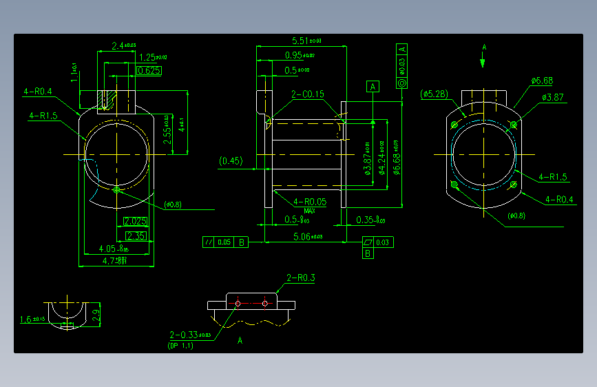Screen dimensions: 597x387
Task: Click the datum A box on side view
Action: click(373, 87)
